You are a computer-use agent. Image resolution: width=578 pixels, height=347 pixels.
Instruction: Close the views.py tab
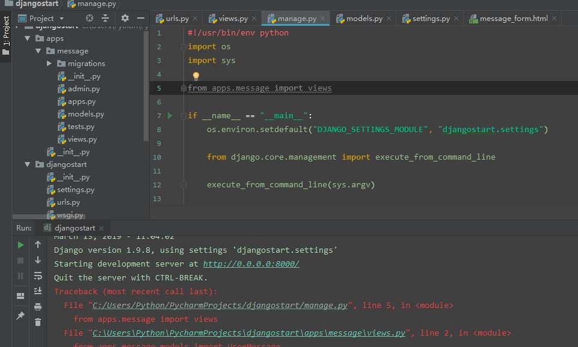(254, 19)
